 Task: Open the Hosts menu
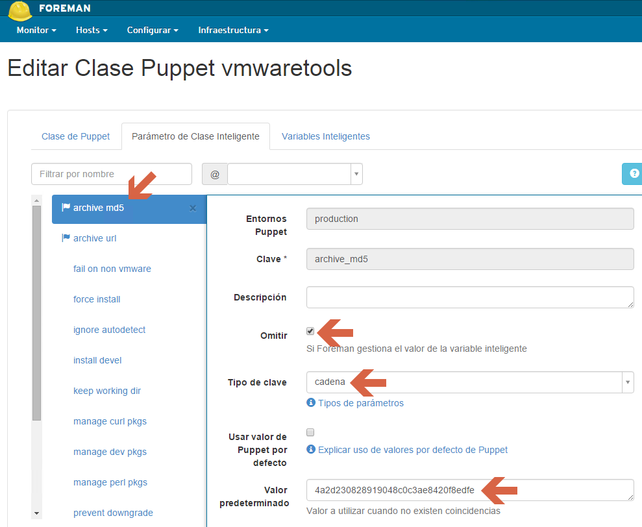[92, 30]
